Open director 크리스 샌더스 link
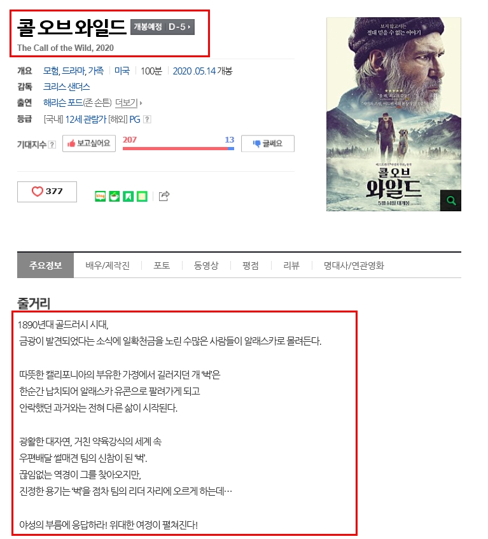The image size is (488, 539). 67,87
